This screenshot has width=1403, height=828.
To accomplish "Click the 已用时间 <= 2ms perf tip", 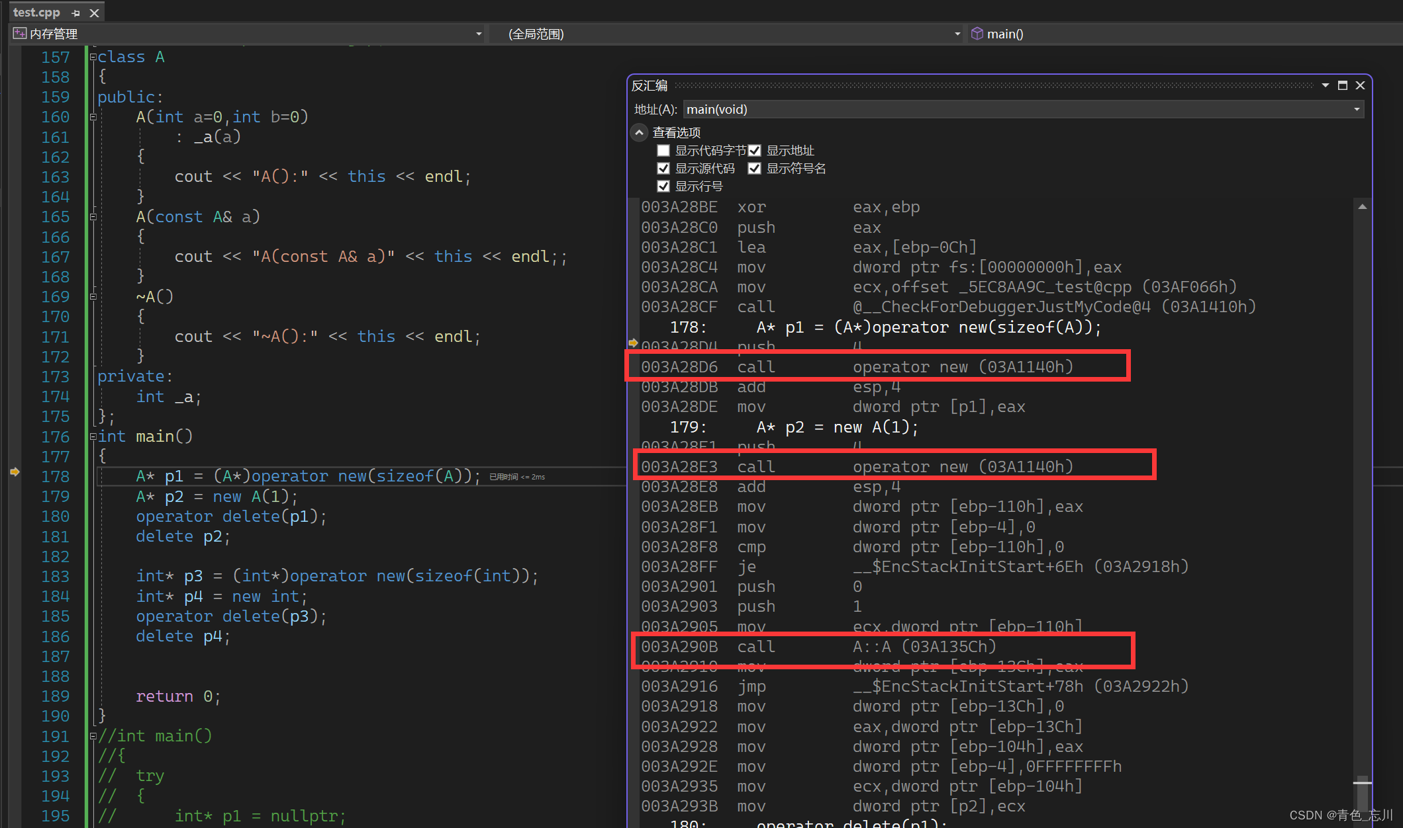I will [517, 477].
